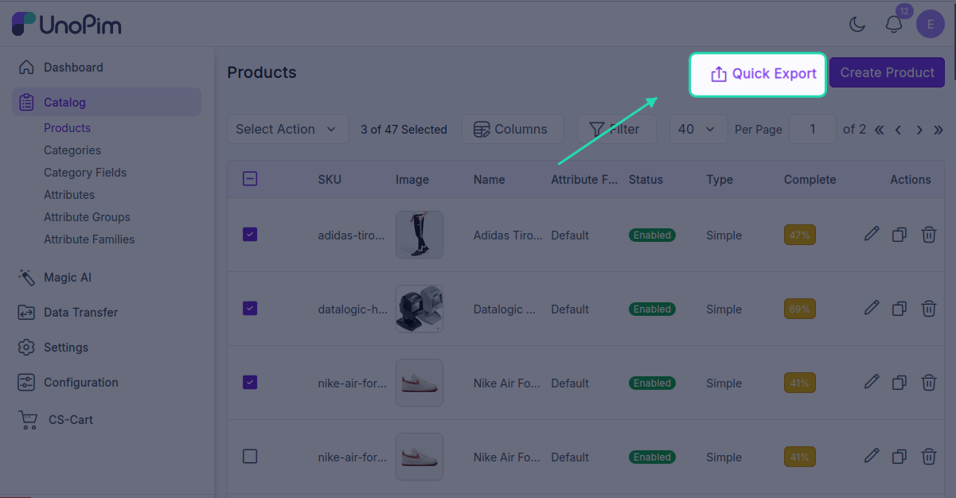The height and width of the screenshot is (498, 956).
Task: Click the '3 of 47 Selected' text
Action: [x=404, y=130]
